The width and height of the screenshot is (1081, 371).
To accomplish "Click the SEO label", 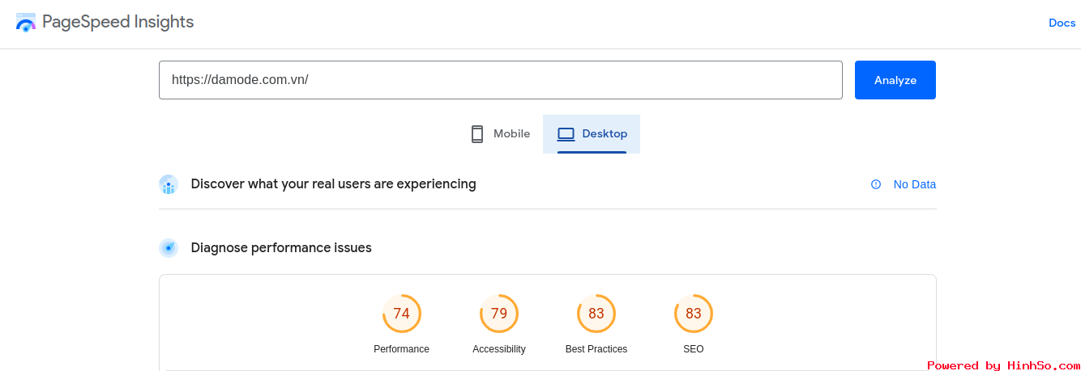I will tap(694, 349).
